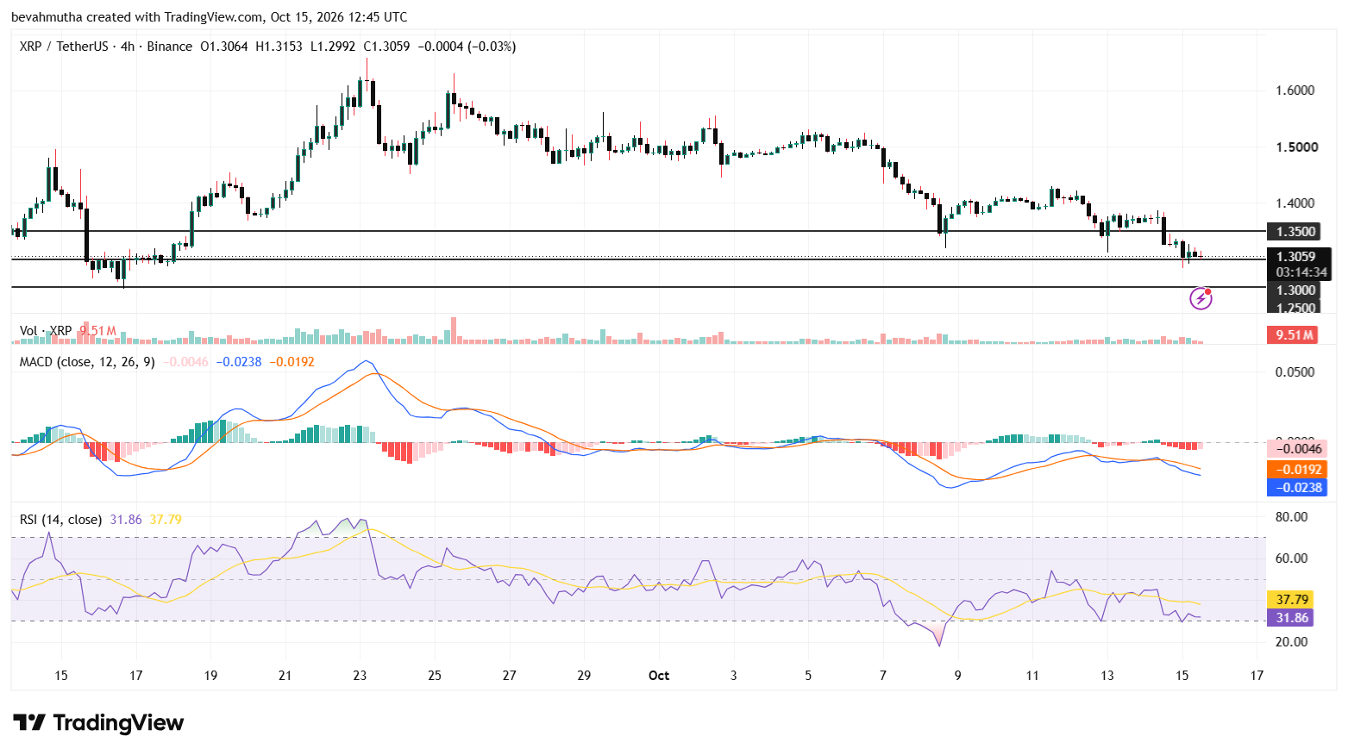Viewport: 1348px width, 755px height.
Task: Click the purple lightning event icon
Action: (1201, 298)
